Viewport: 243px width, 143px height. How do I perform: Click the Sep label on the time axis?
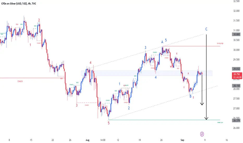(x=183, y=140)
